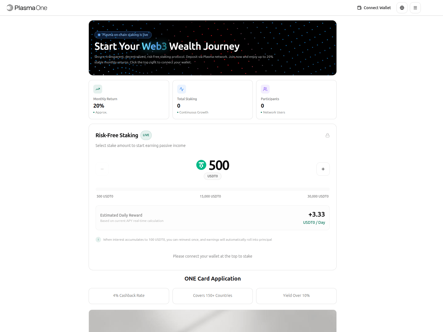Click the stake amount slider track
Viewport: 443px width, 332px height.
(x=213, y=189)
